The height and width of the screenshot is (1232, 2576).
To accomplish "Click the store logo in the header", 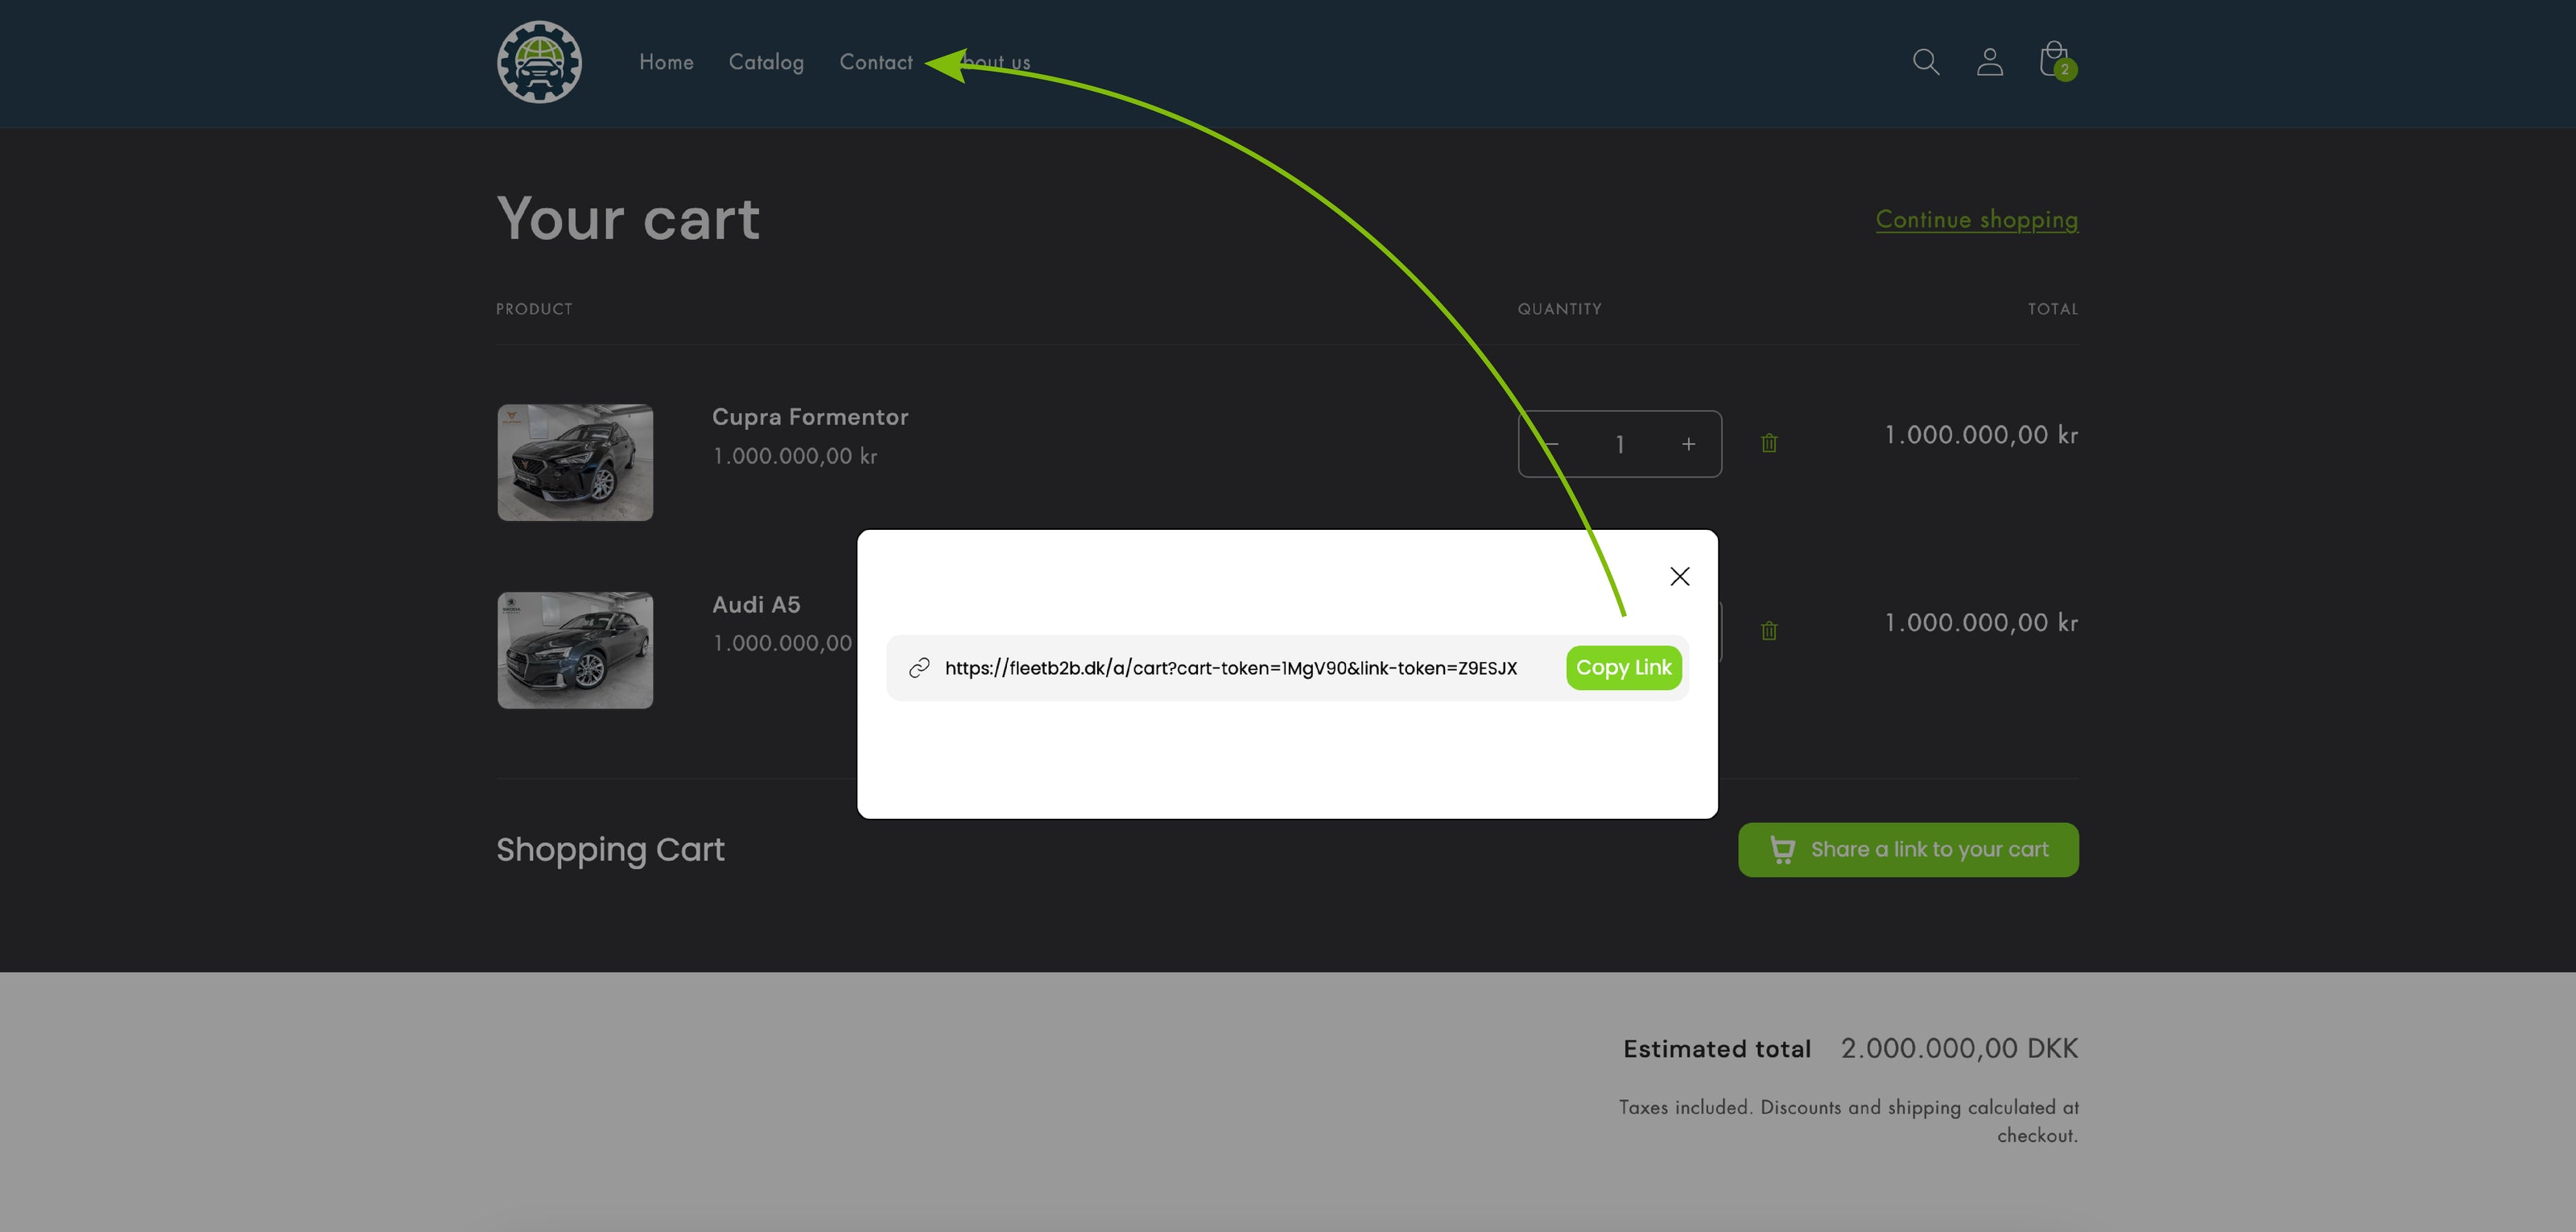I will (x=539, y=62).
